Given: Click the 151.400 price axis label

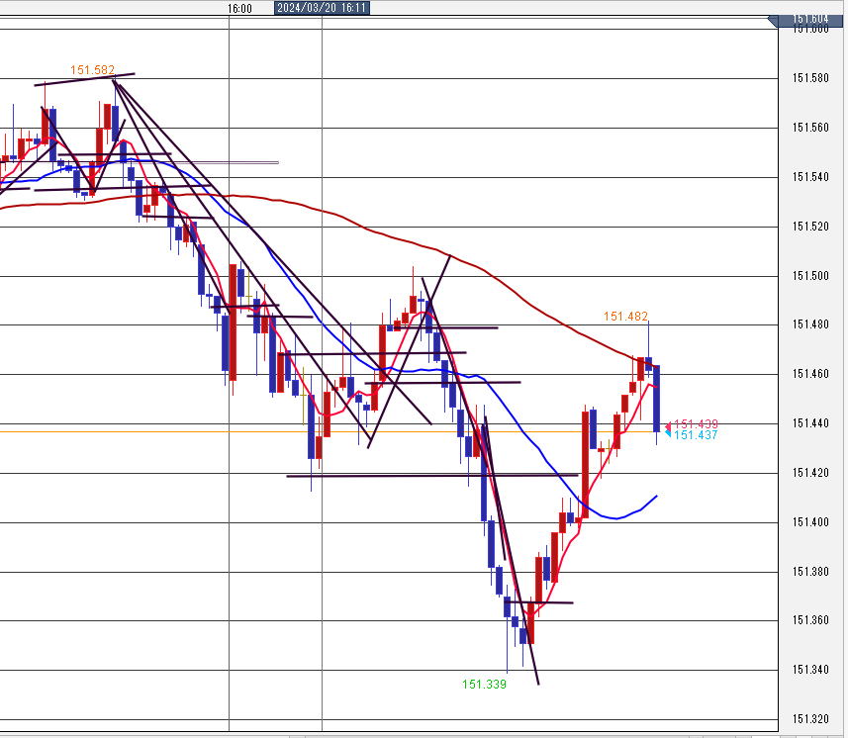Looking at the screenshot, I should coord(810,522).
